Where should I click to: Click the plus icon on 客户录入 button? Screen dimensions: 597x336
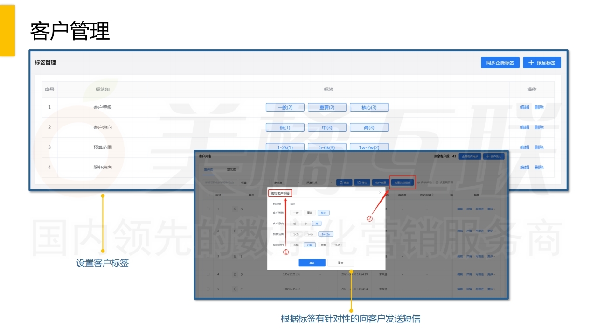(487, 156)
